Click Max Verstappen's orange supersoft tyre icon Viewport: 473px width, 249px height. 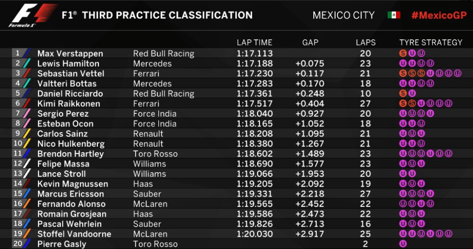403,54
